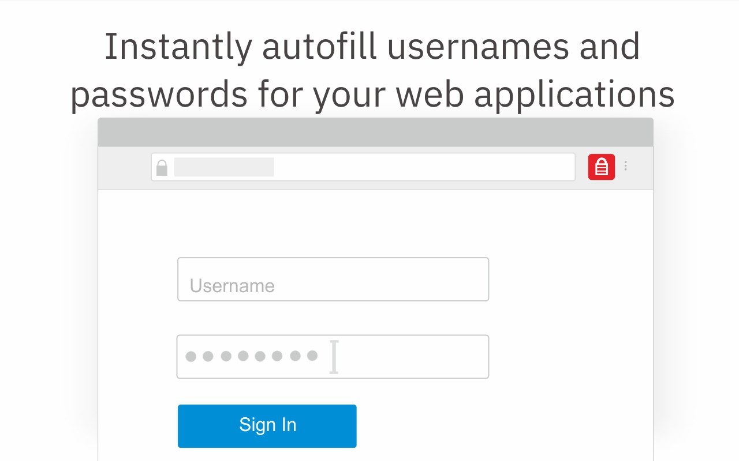Focus the browser address bar
Image resolution: width=739 pixels, height=461 pixels.
click(x=363, y=167)
